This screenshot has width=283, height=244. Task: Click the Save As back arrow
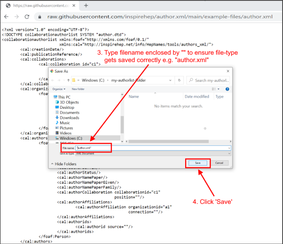point(53,80)
